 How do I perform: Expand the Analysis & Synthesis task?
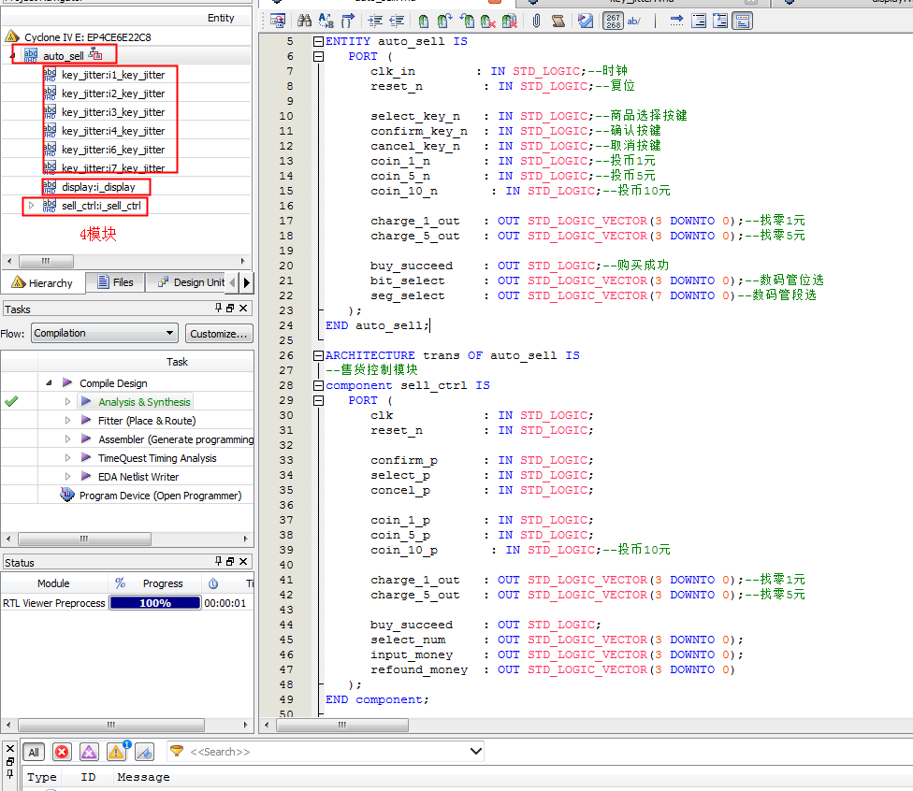pyautogui.click(x=67, y=402)
